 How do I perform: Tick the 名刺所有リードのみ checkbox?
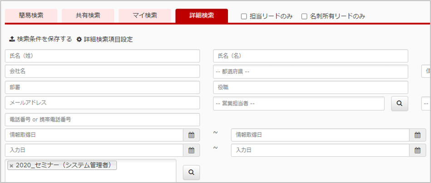[x=304, y=17]
